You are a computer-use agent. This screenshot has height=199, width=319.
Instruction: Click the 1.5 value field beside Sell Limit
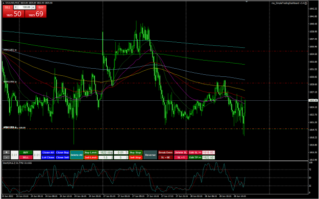106,157
